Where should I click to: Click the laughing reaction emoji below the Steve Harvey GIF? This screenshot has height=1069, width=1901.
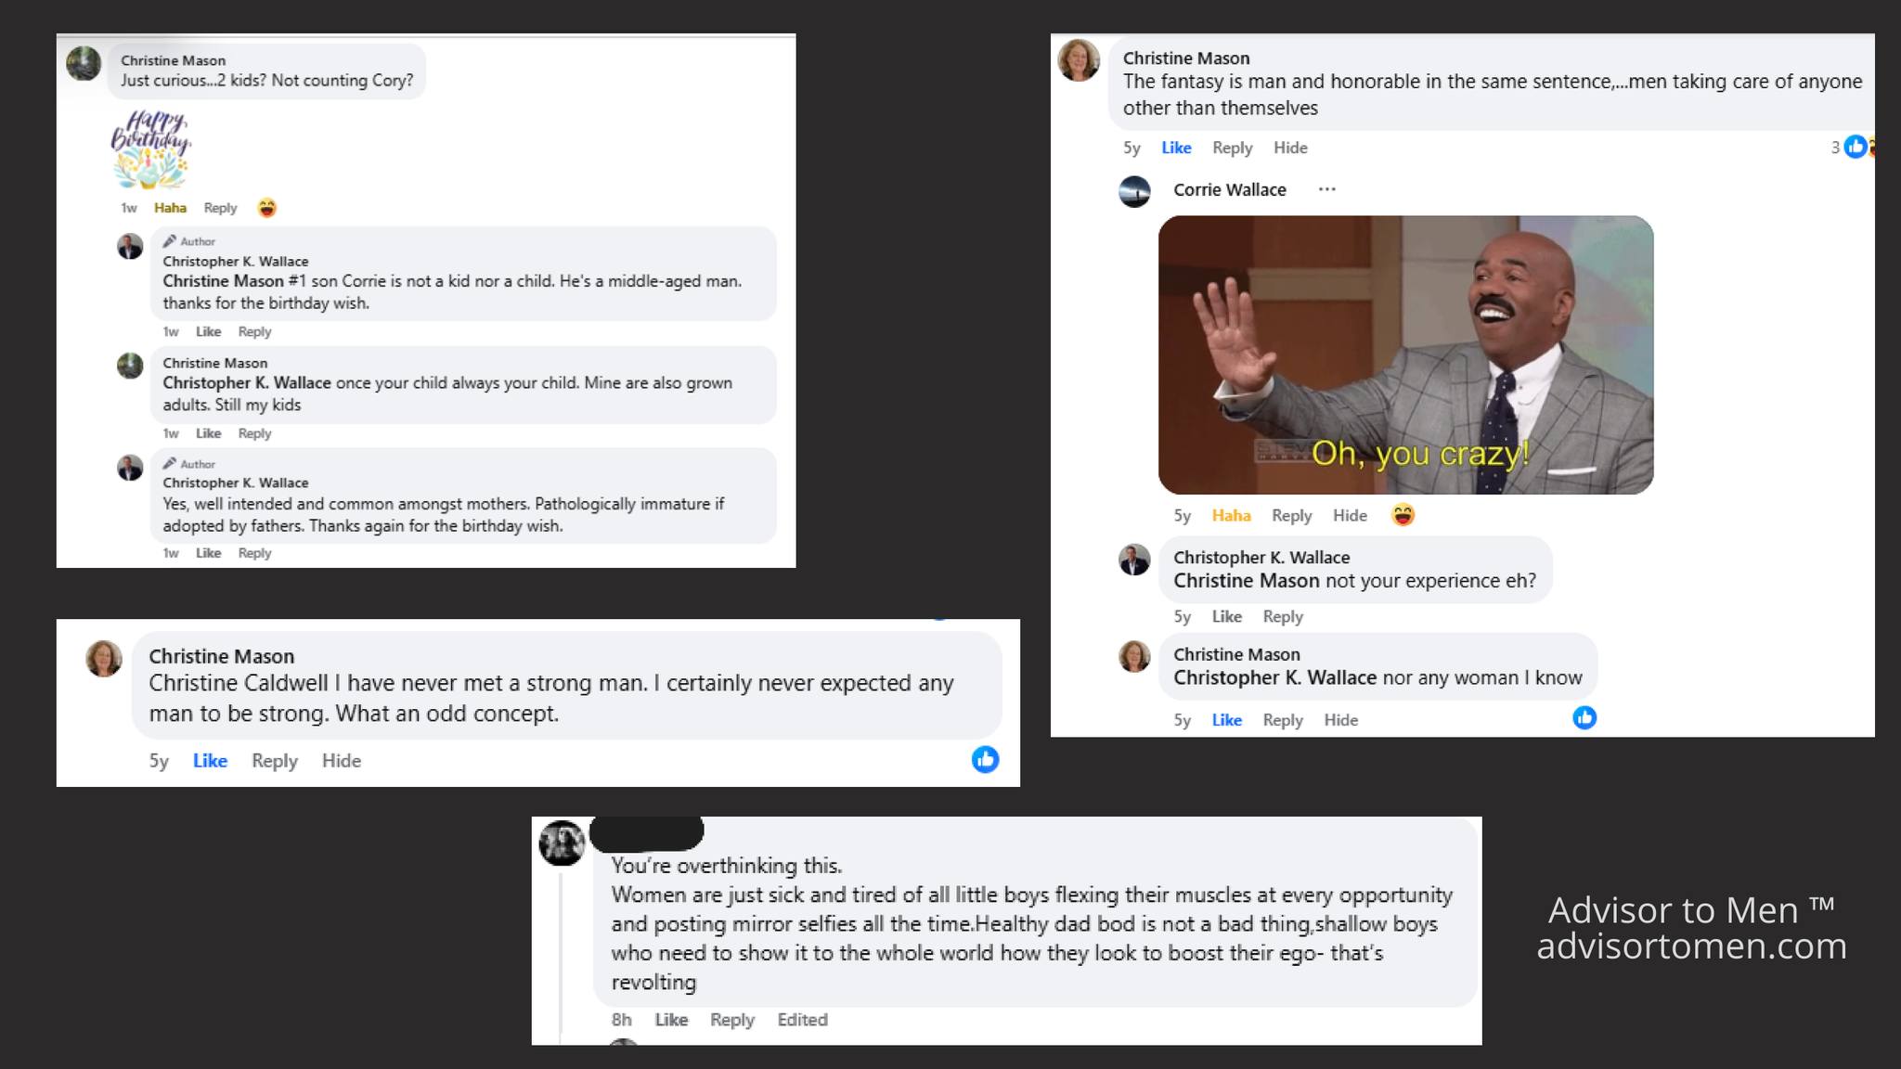coord(1403,515)
